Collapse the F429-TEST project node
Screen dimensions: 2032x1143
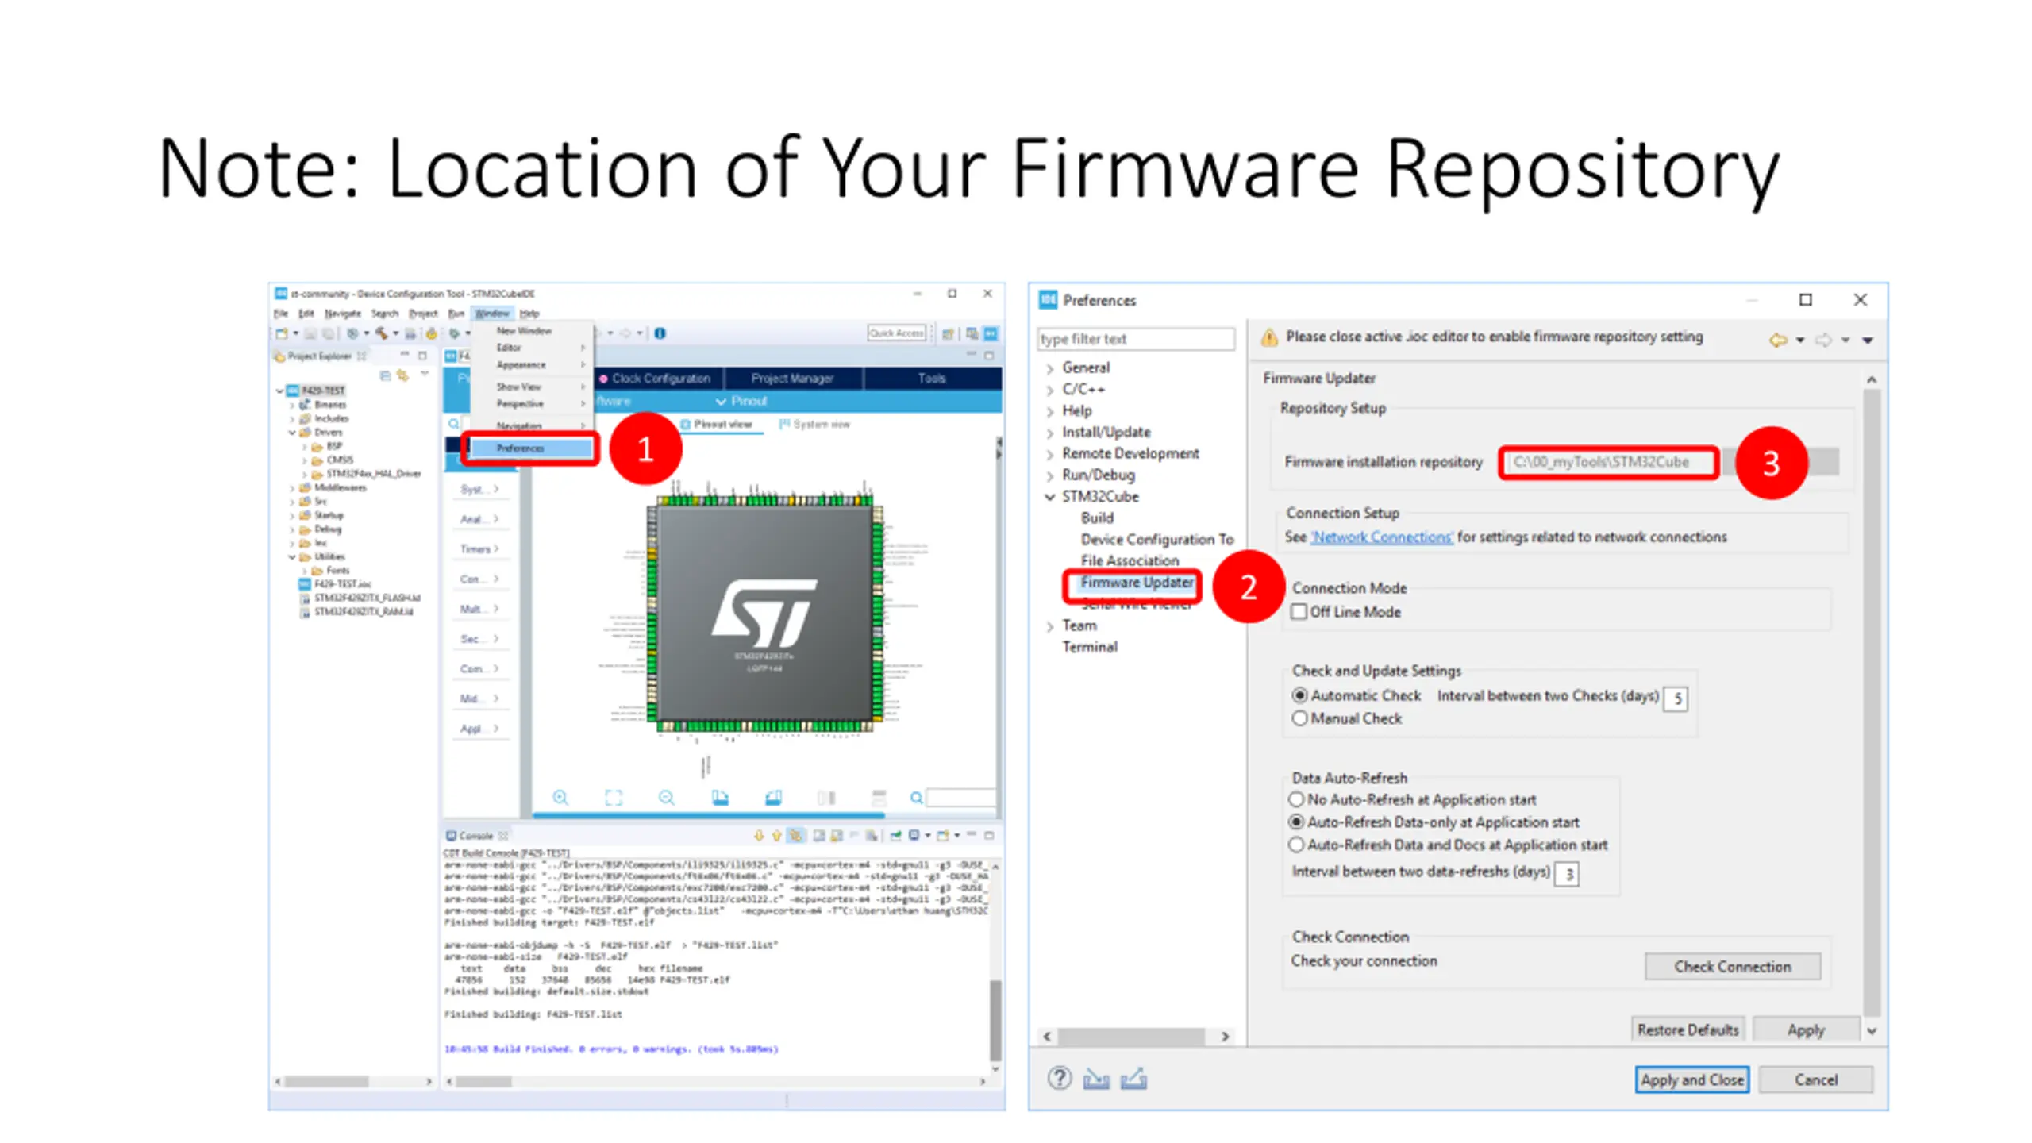coord(279,391)
